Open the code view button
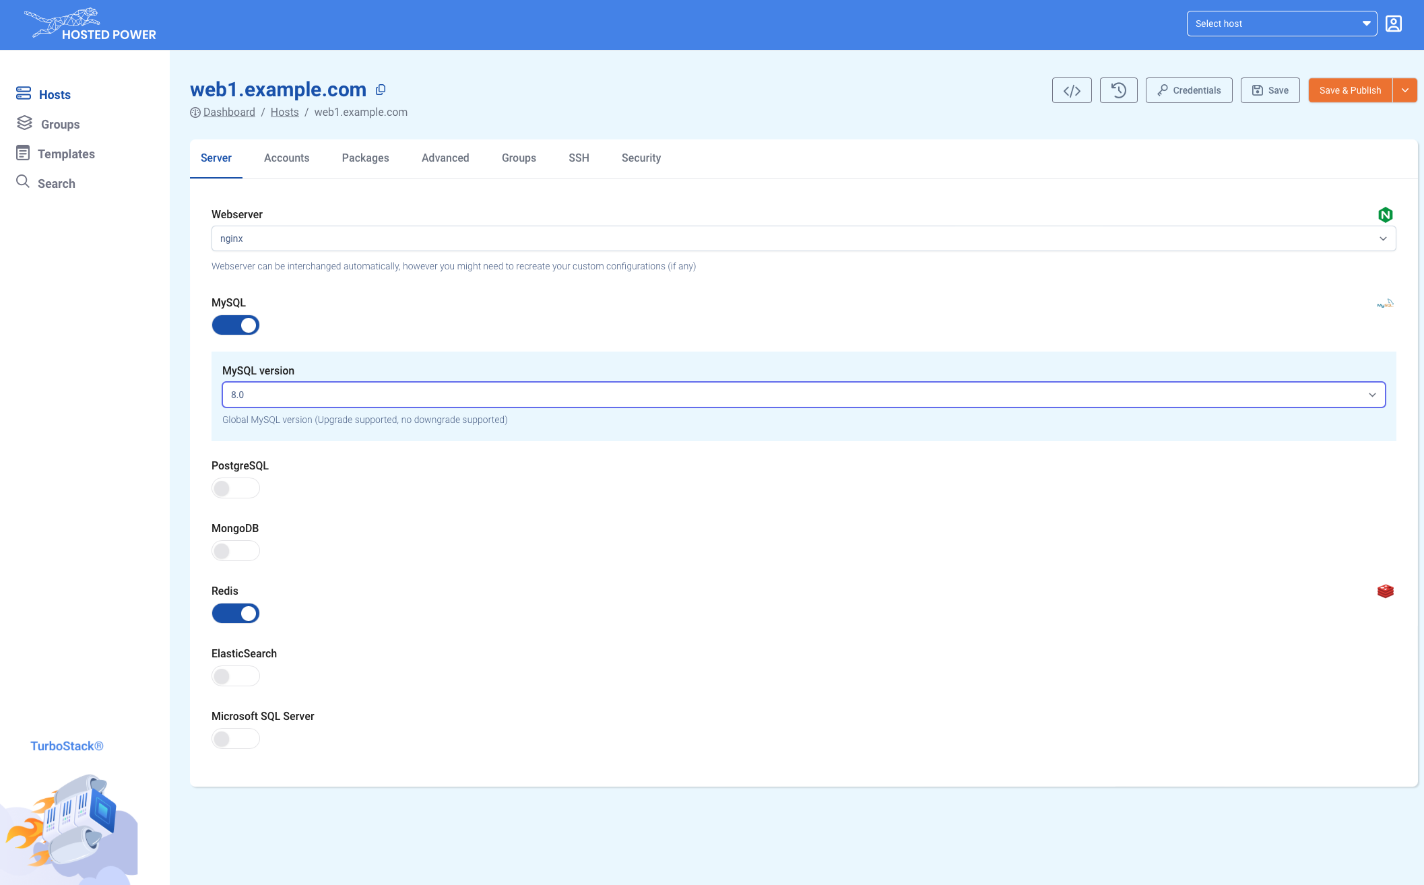1424x885 pixels. (x=1072, y=90)
